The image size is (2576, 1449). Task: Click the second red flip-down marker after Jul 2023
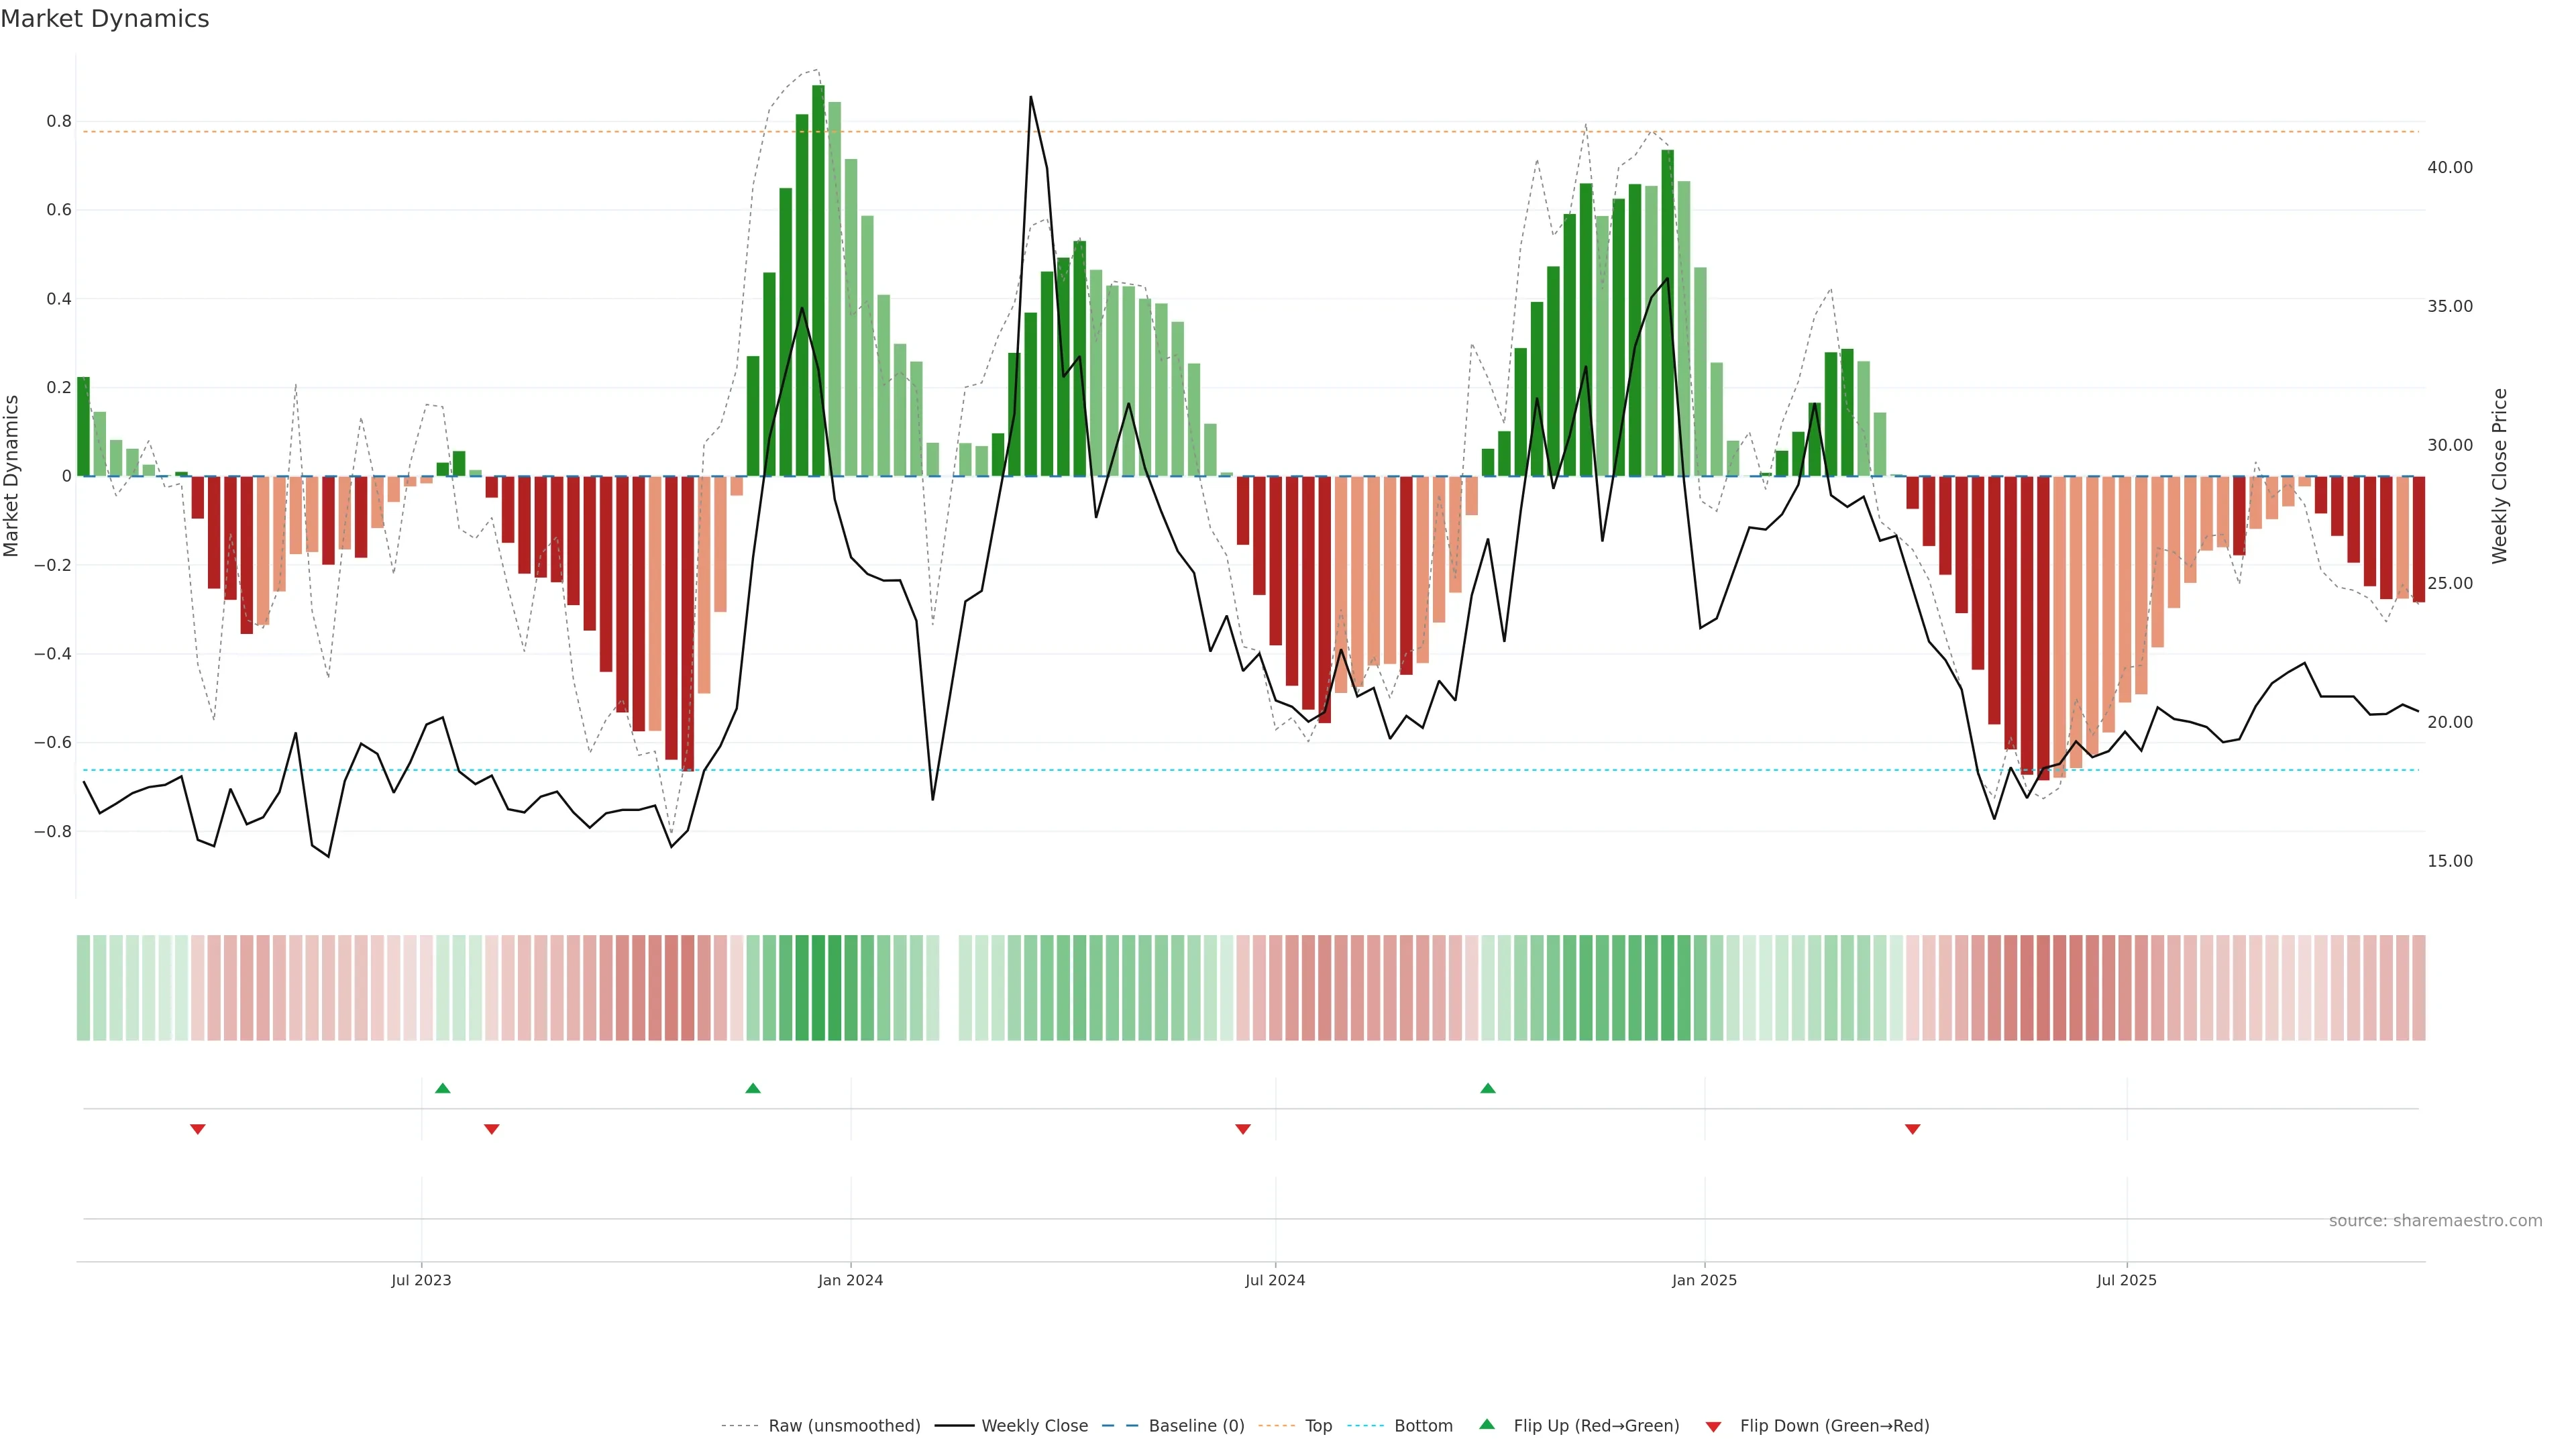click(492, 1129)
